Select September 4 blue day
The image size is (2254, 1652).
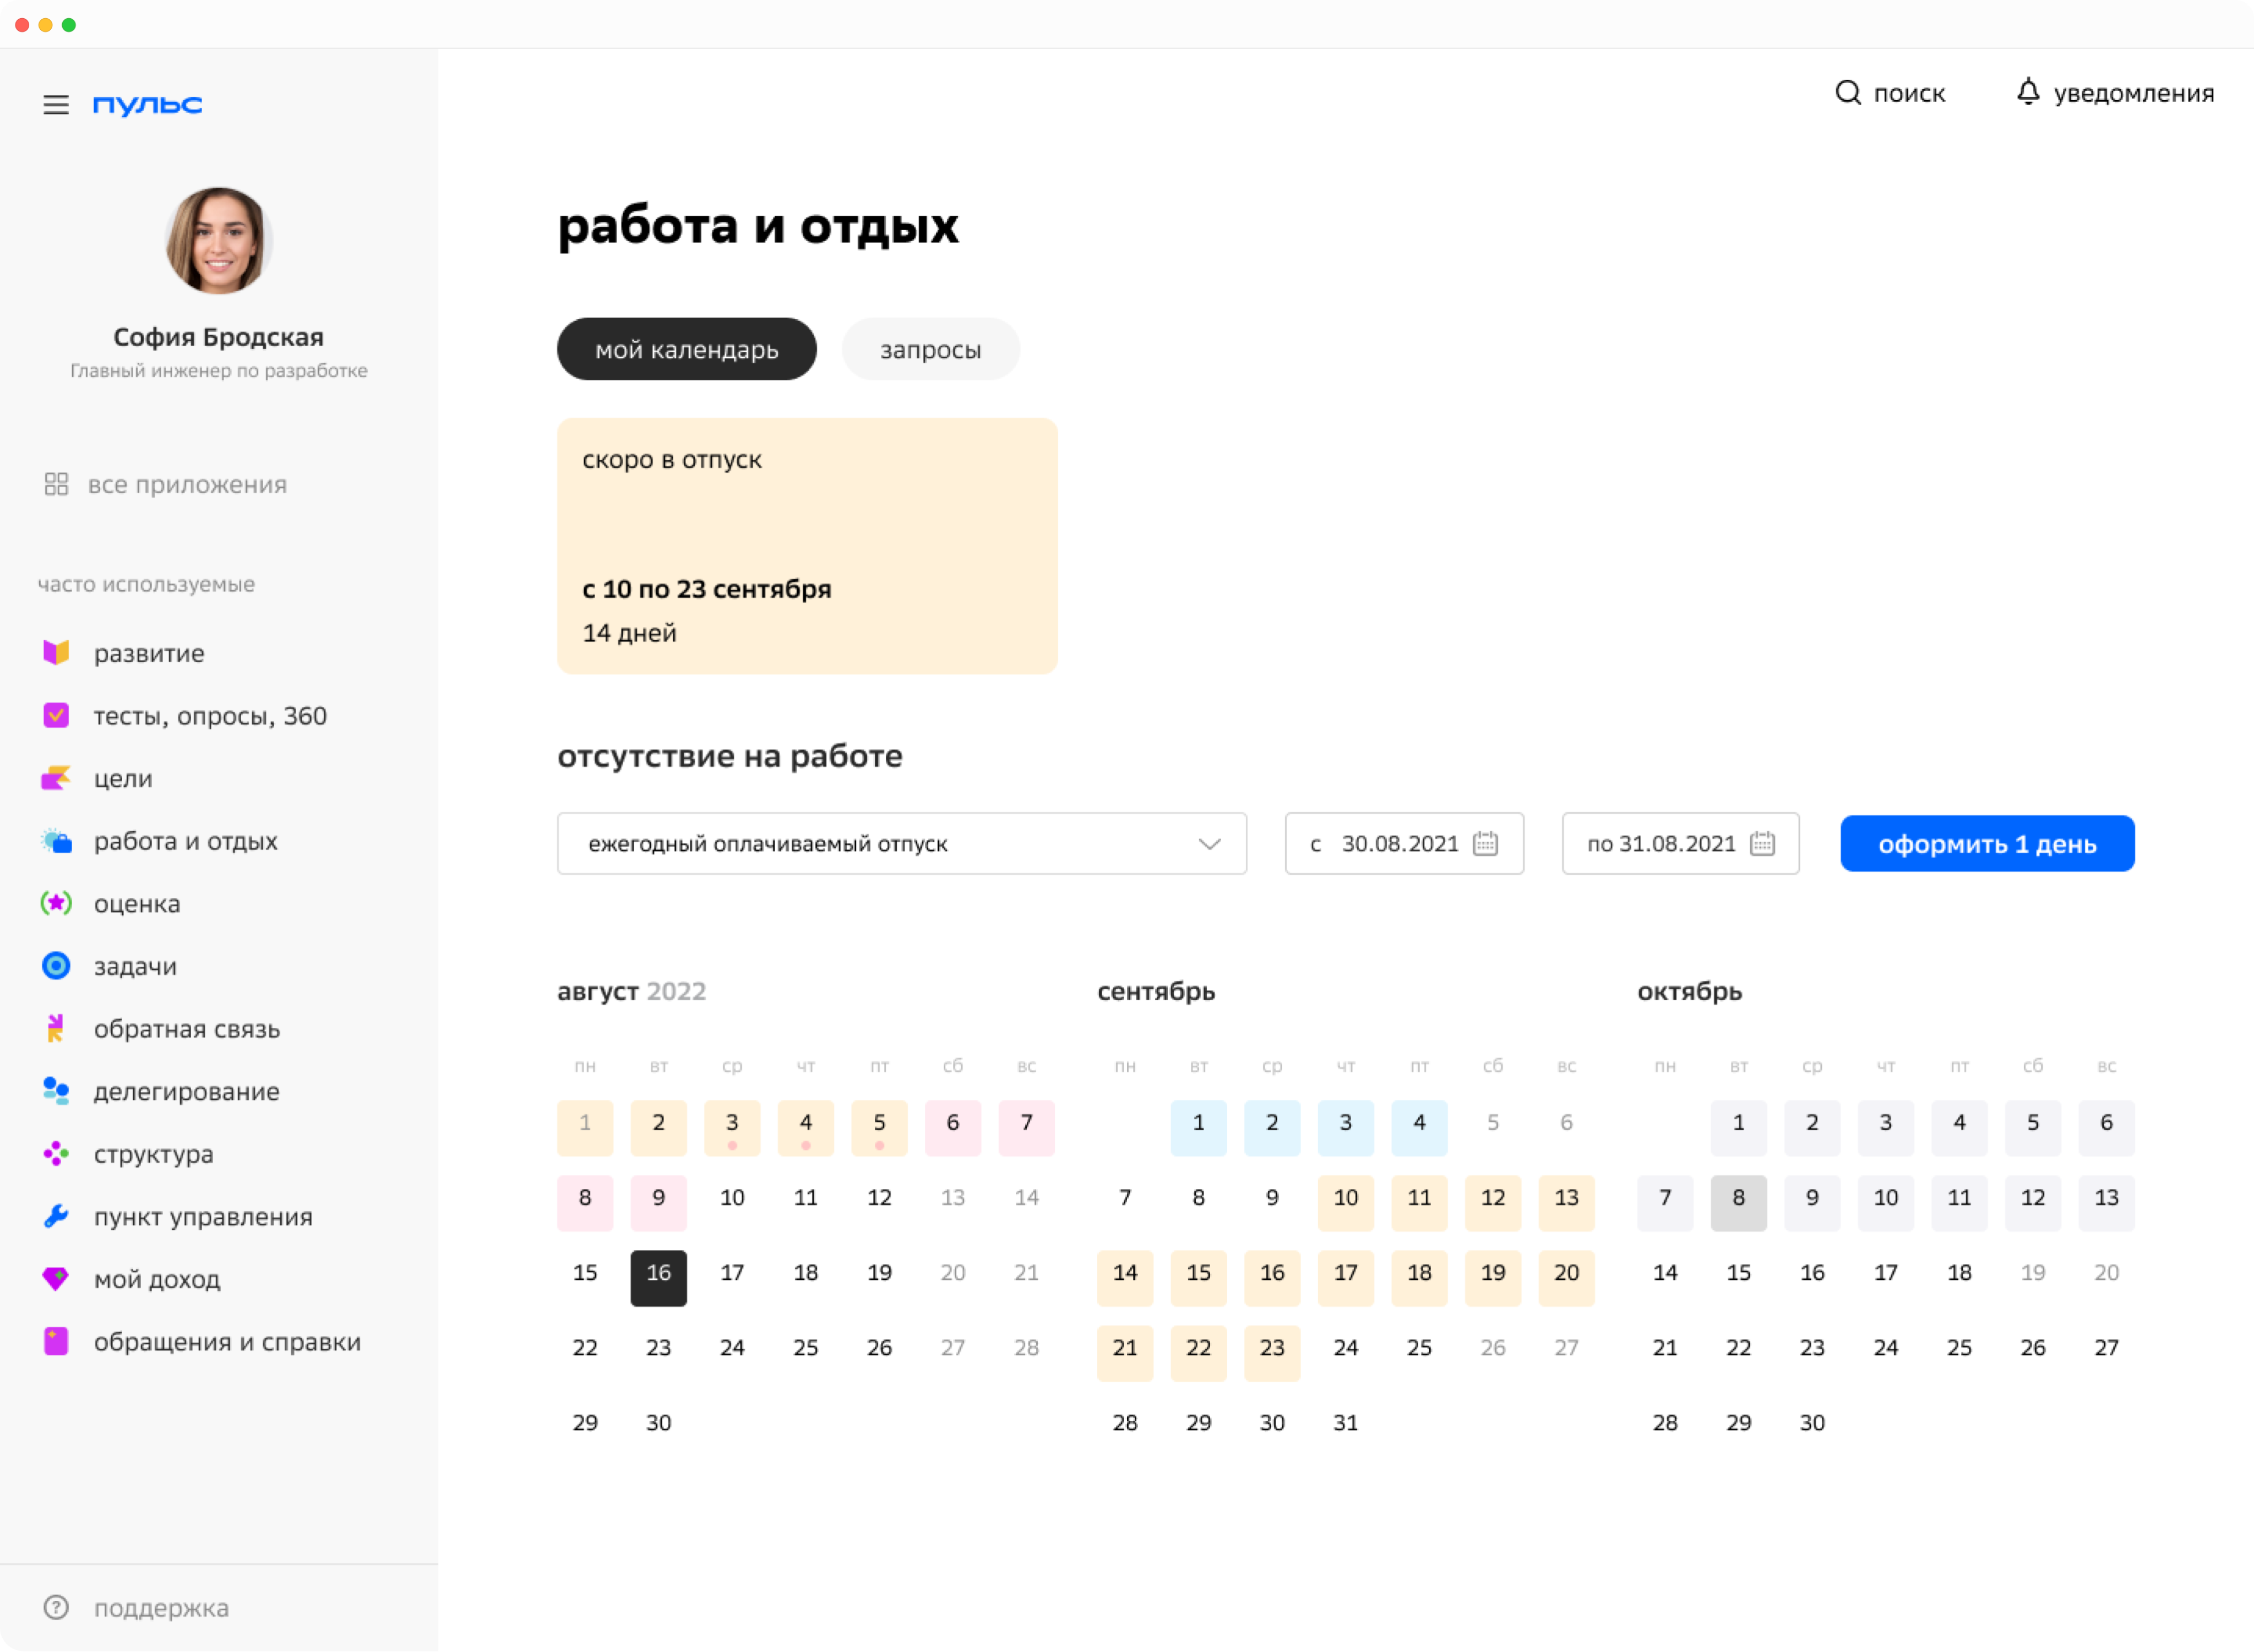pyautogui.click(x=1419, y=1127)
